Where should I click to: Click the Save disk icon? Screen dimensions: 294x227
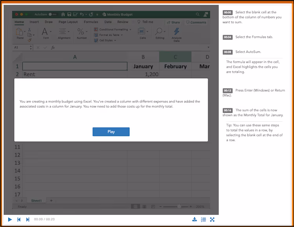coord(69,14)
